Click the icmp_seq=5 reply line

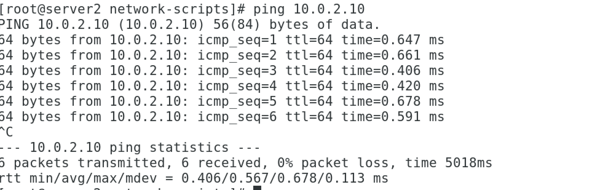tap(222, 102)
